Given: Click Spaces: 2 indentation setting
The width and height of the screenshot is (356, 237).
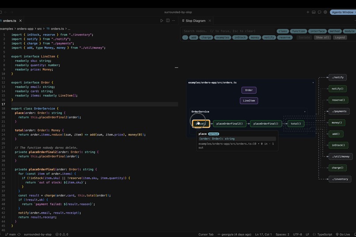Looking at the screenshot, I should pos(282,234).
